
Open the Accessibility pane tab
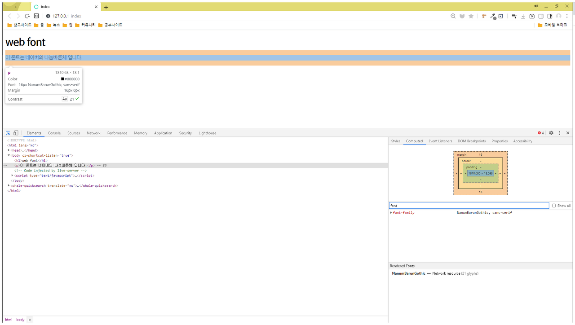pos(523,141)
